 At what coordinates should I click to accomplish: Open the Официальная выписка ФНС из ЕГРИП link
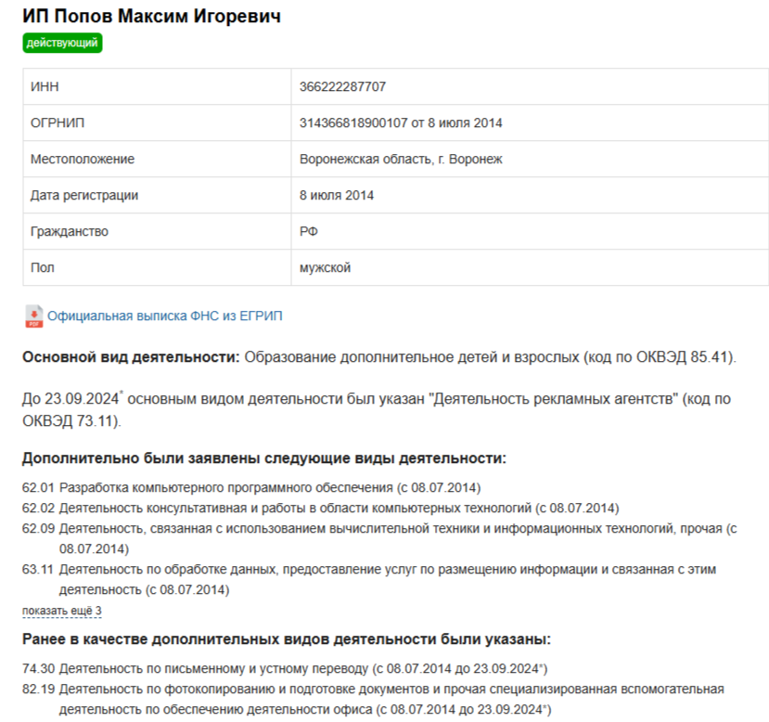click(x=165, y=316)
